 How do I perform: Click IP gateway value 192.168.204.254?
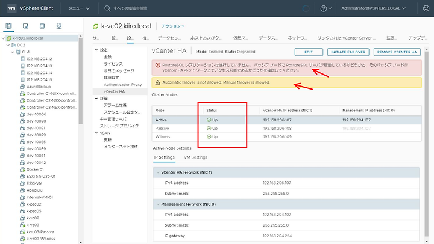(x=277, y=236)
